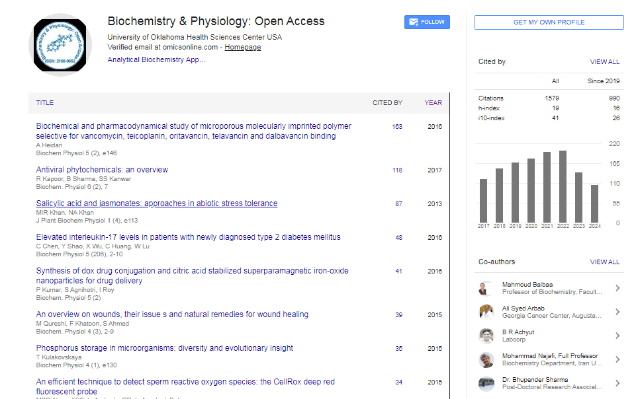View all co-authors link
The height and width of the screenshot is (399, 636).
(604, 262)
